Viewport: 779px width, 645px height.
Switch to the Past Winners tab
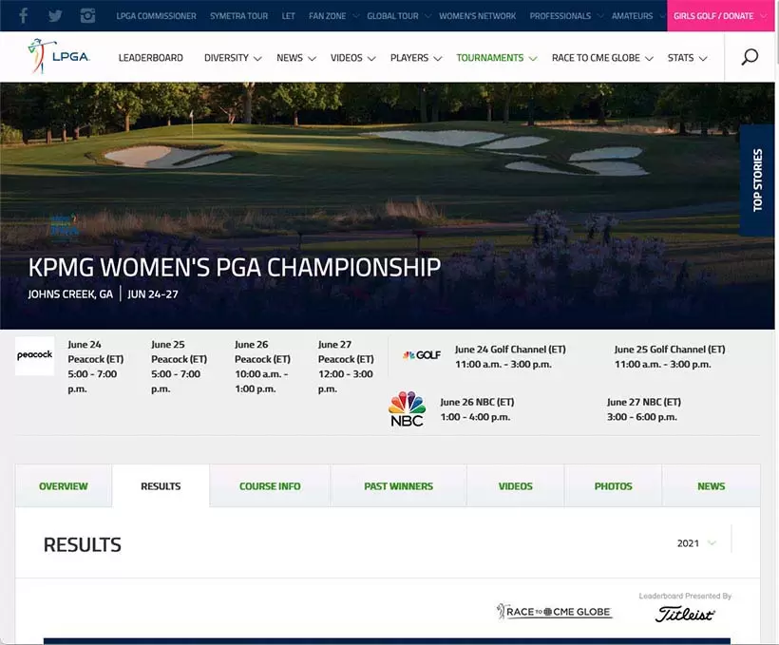398,486
